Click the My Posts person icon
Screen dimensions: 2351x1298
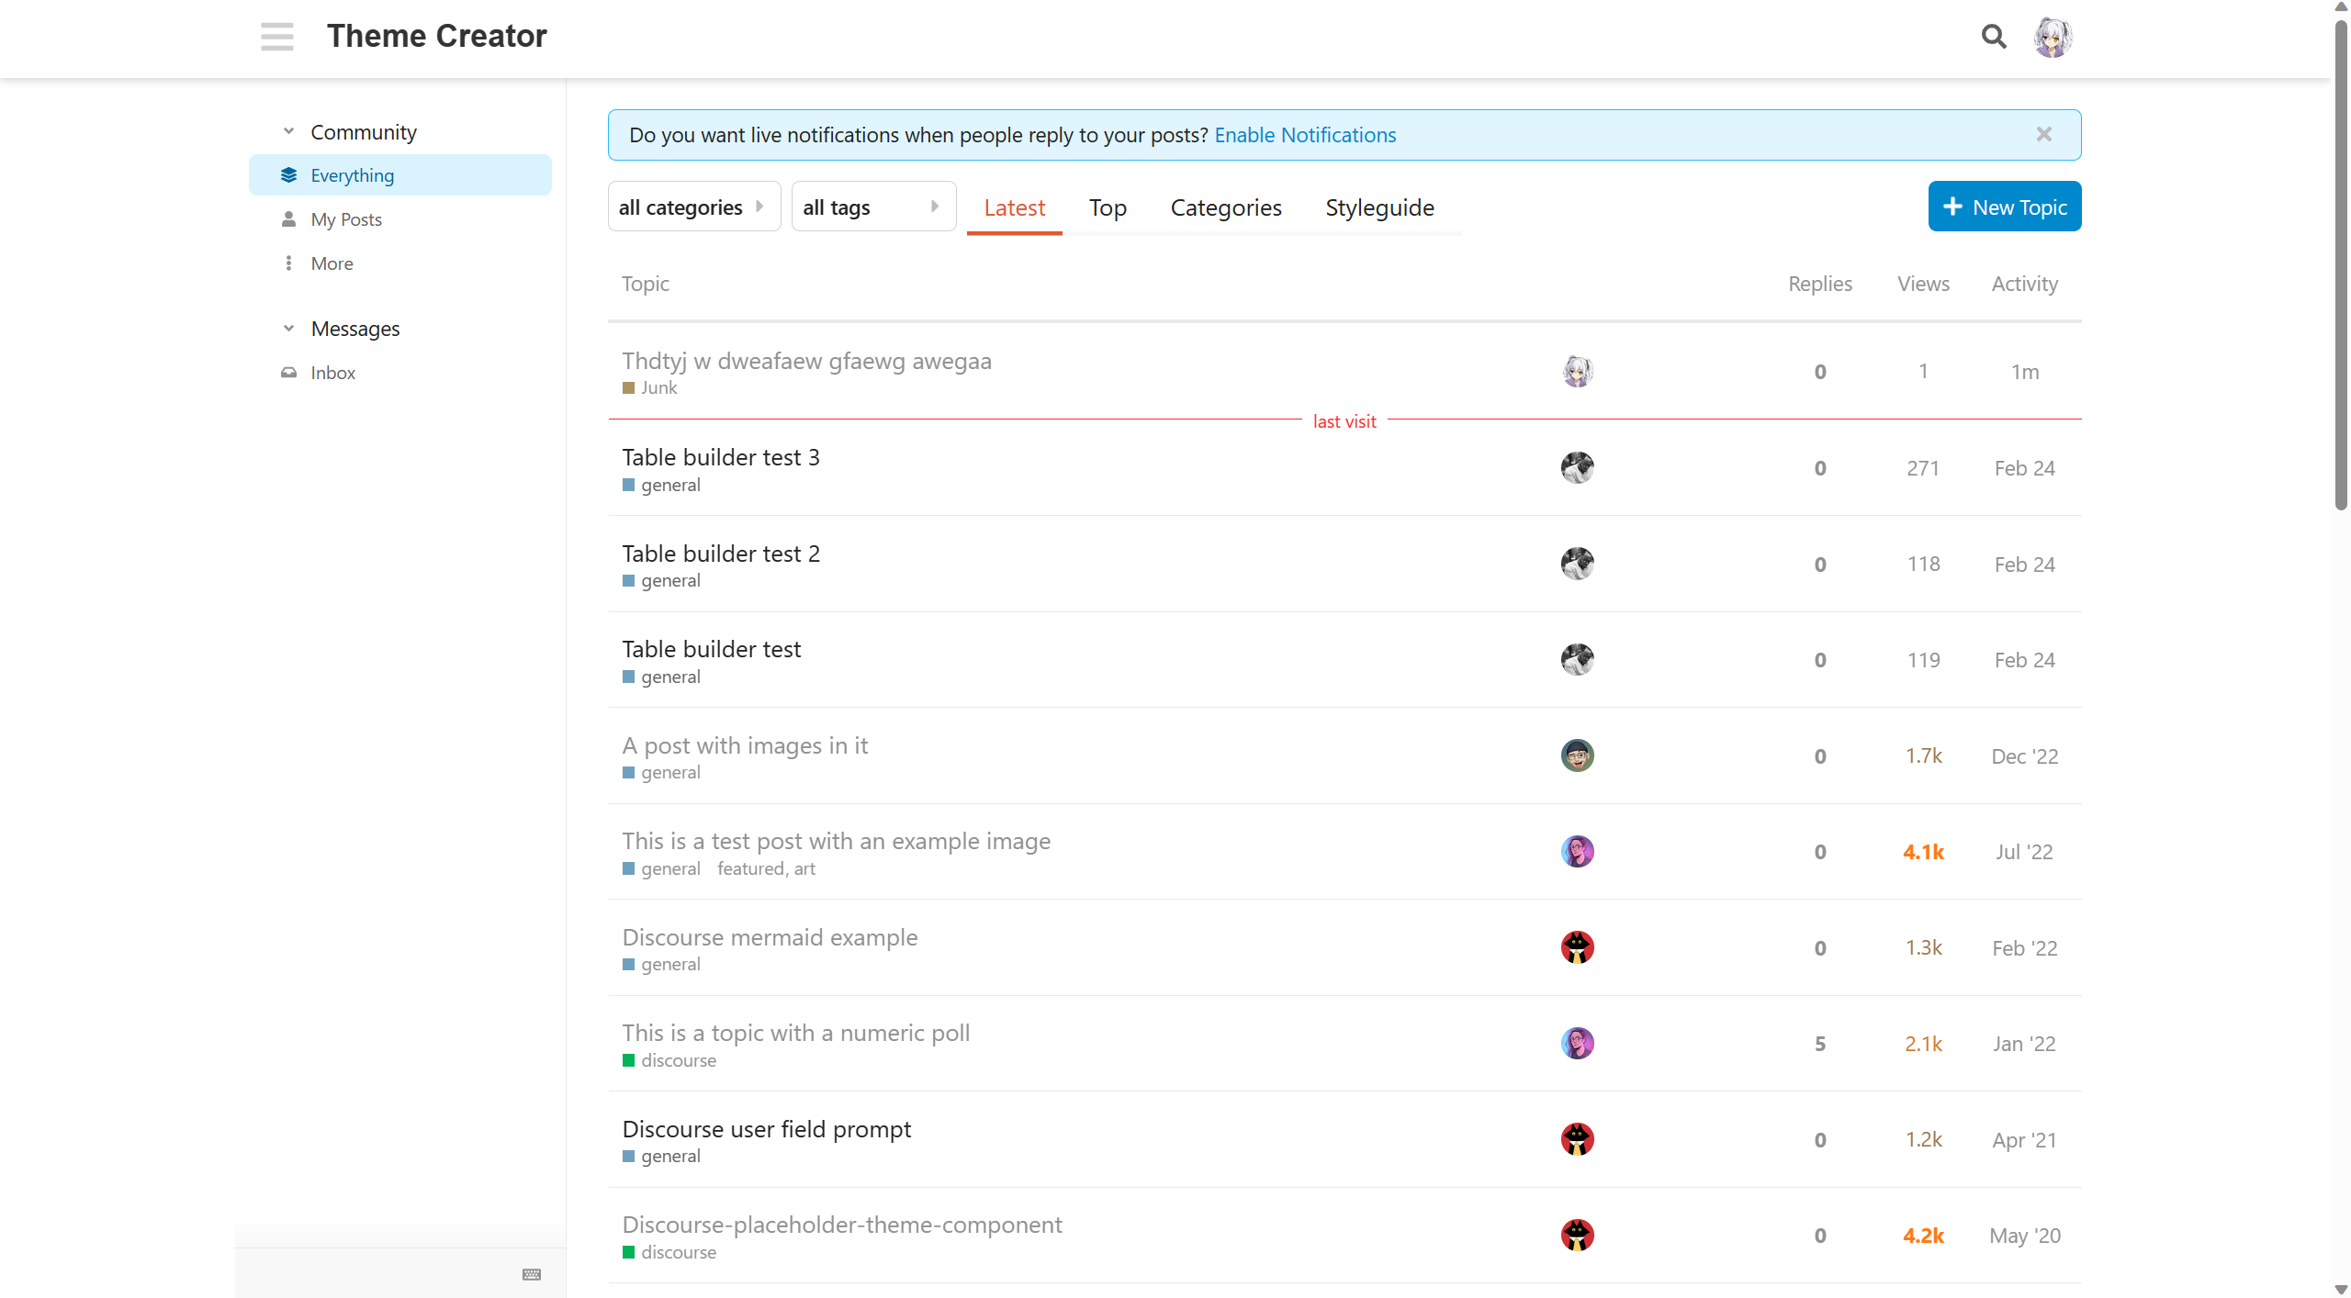(x=288, y=219)
